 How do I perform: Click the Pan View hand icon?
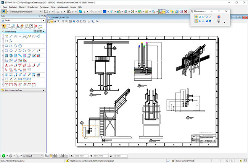(77, 21)
